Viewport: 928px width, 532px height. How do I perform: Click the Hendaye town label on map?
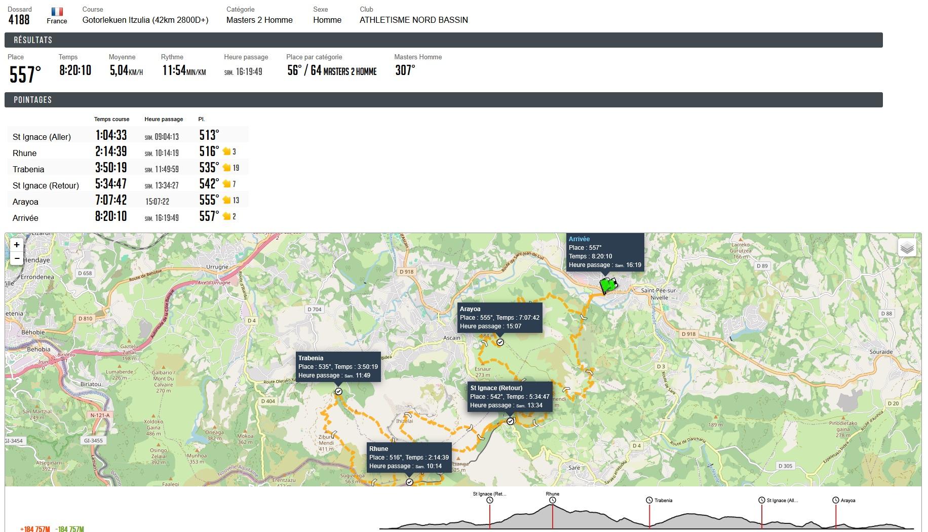point(36,260)
